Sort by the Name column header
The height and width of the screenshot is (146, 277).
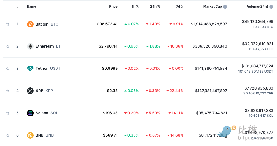click(31, 6)
